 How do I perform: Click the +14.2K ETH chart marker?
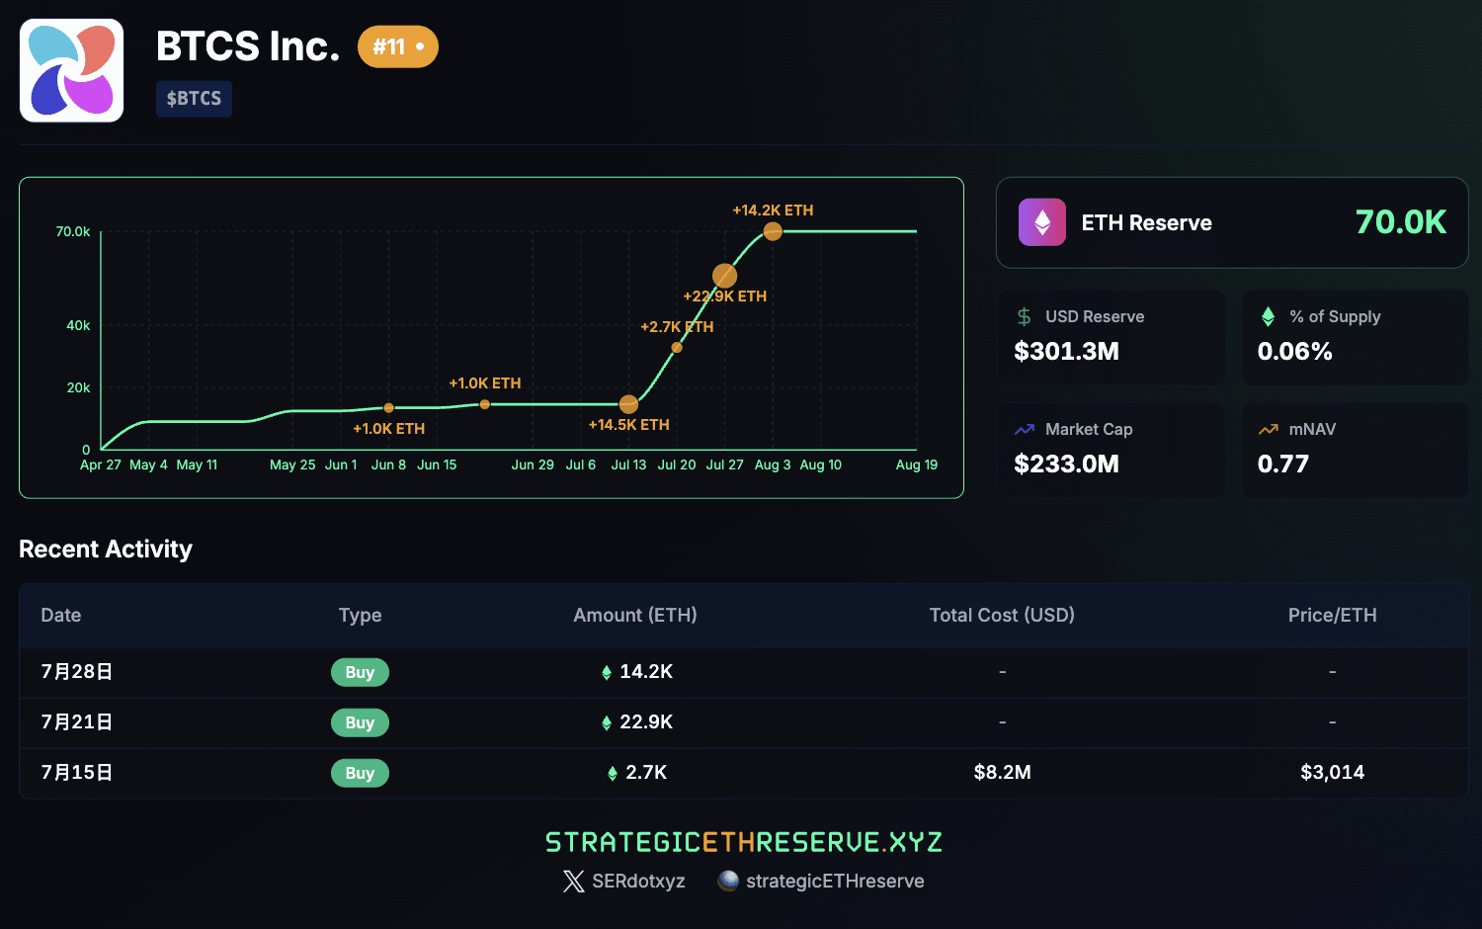click(x=773, y=231)
